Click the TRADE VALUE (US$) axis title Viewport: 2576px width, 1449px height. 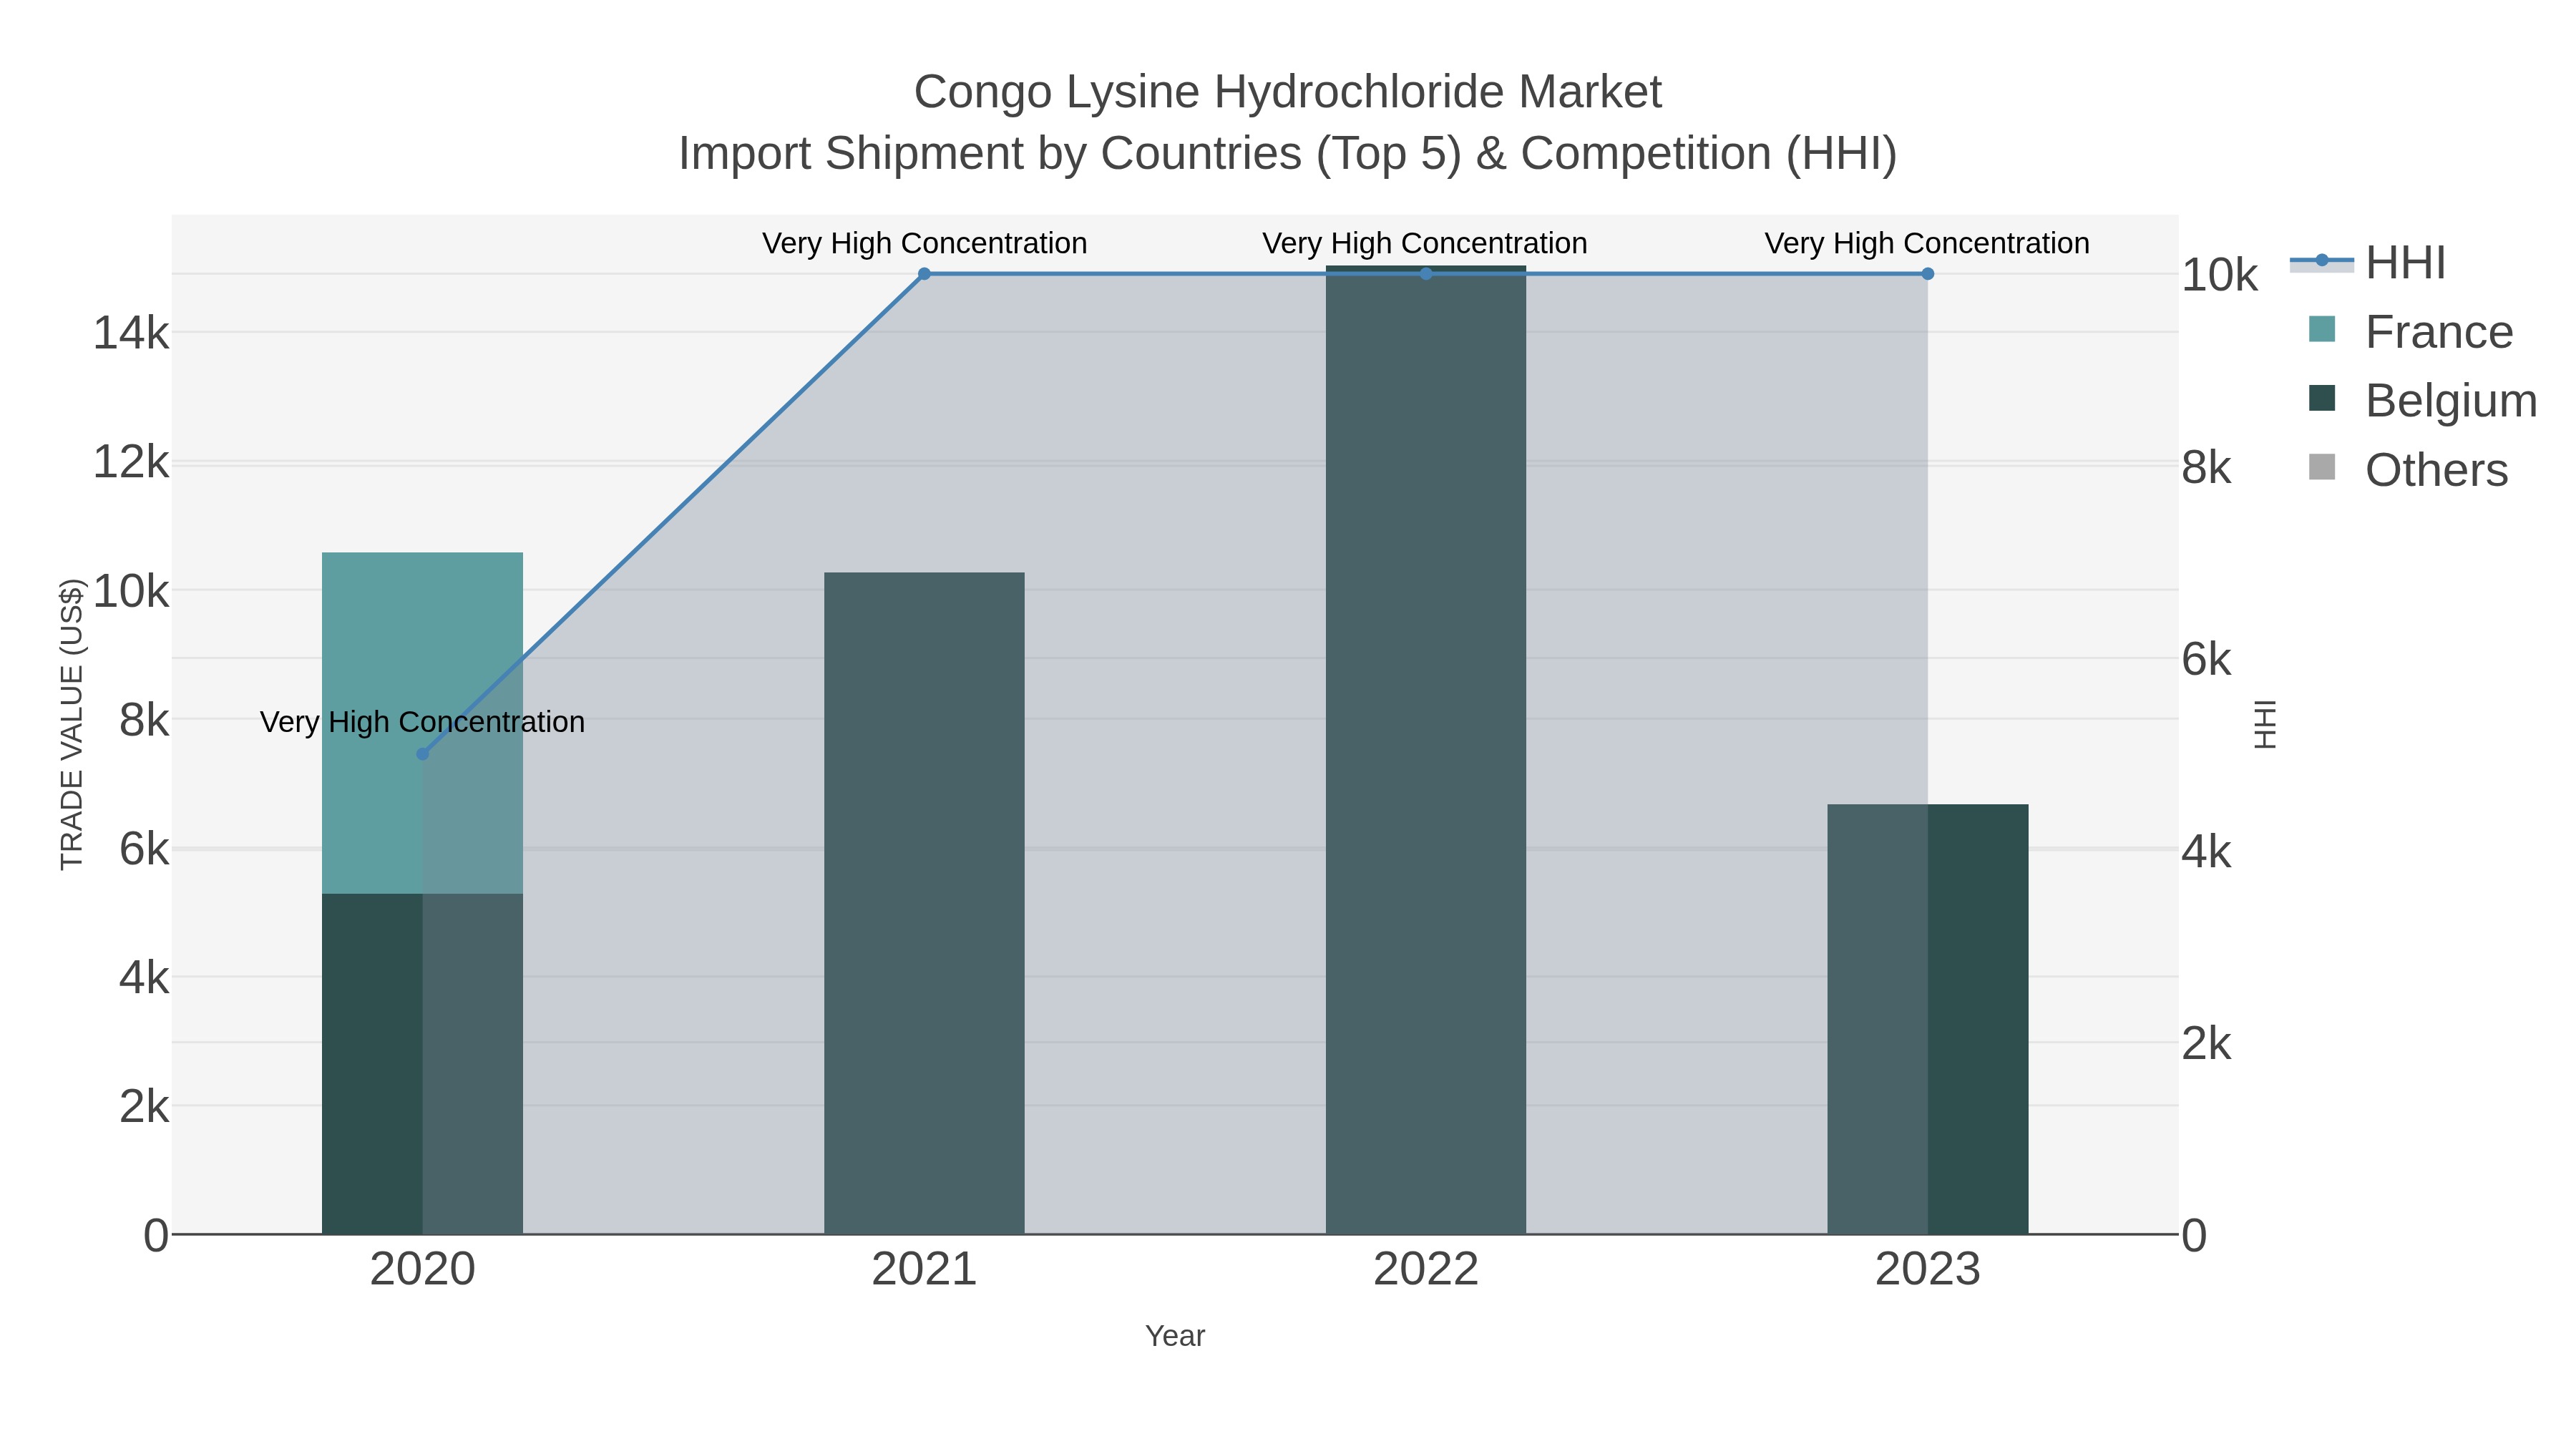pyautogui.click(x=72, y=724)
